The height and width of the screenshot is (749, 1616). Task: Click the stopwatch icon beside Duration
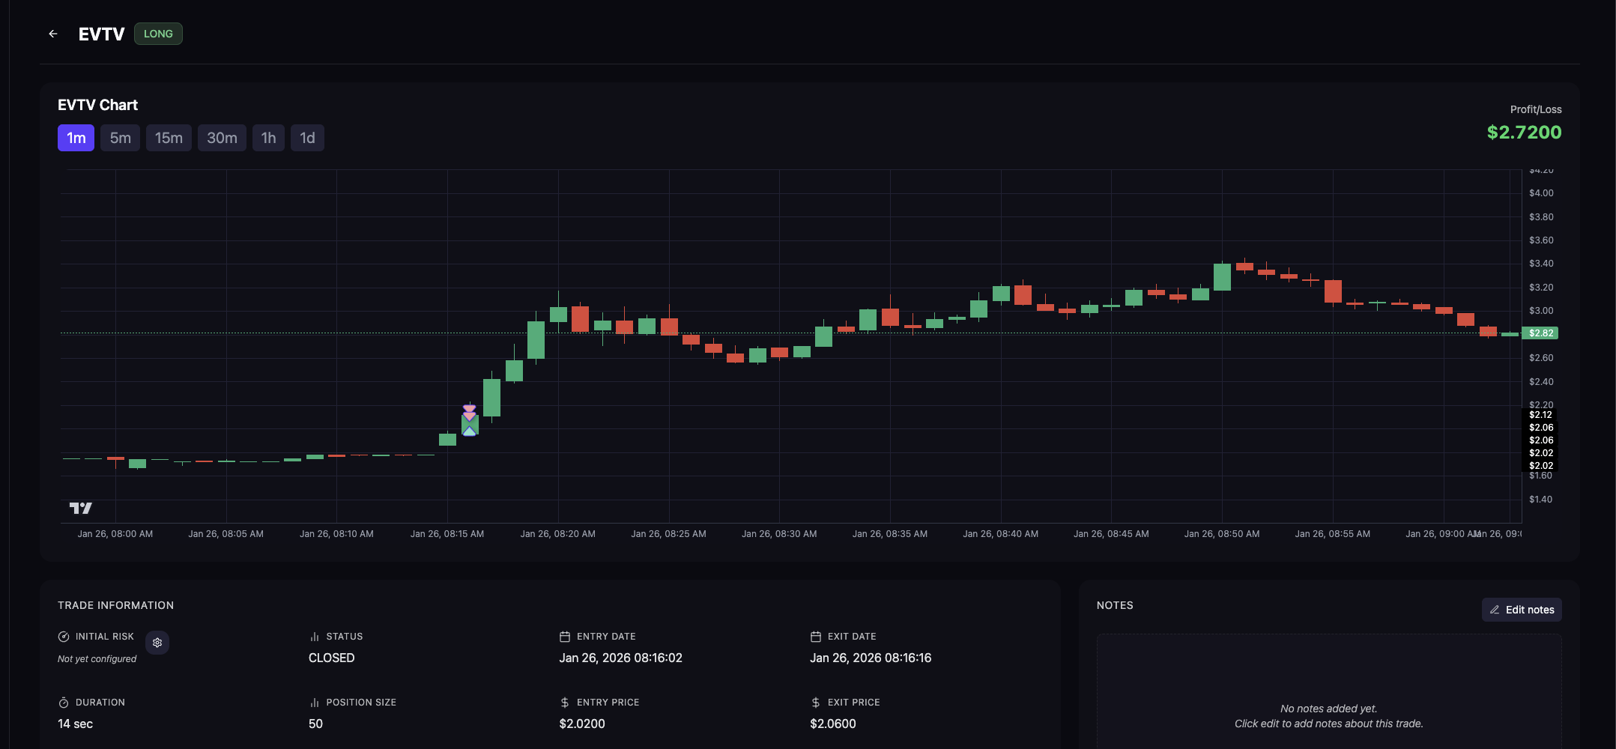click(64, 703)
